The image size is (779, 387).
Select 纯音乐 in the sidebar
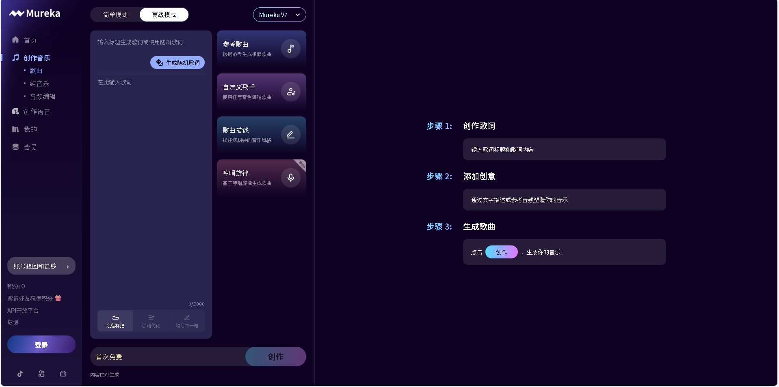point(39,83)
